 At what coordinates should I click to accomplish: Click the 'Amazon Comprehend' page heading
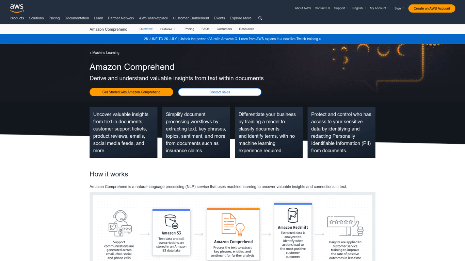tap(132, 67)
